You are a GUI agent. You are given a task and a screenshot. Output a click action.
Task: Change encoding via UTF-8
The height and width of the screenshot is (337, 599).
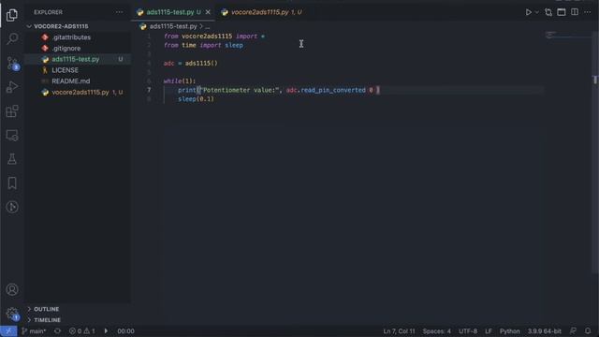[x=468, y=331]
